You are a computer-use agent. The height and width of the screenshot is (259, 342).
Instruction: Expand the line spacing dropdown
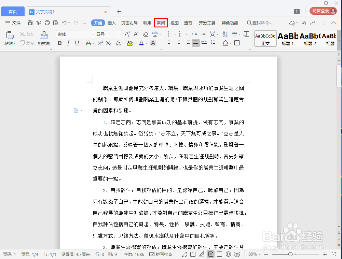pos(218,43)
